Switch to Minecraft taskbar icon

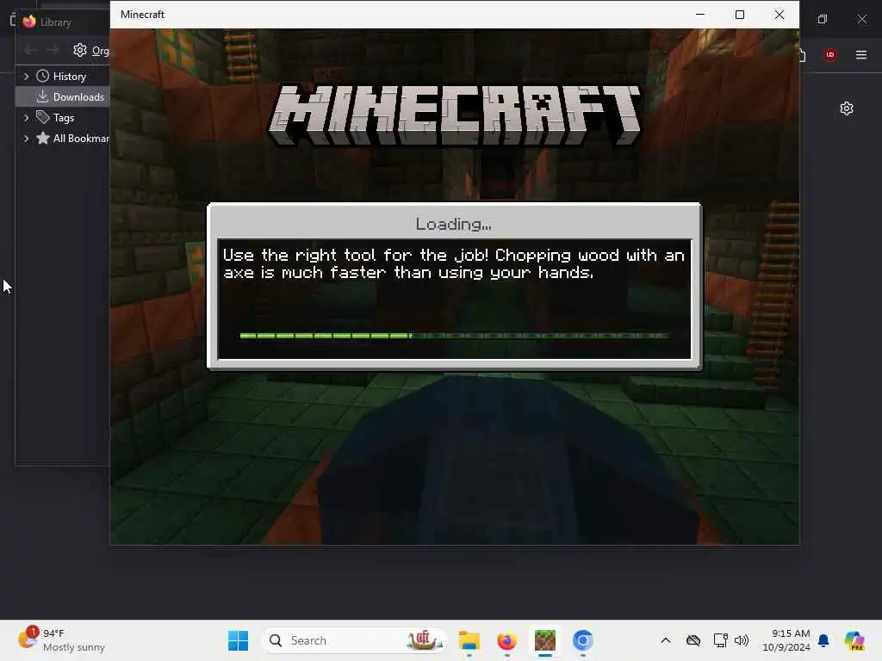click(544, 640)
